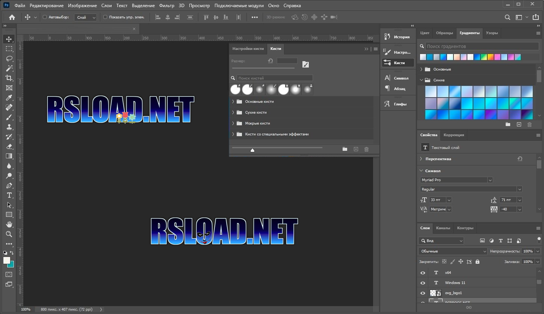This screenshot has height=314, width=544.
Task: Toggle visibility of the ovg_logo1 layer
Action: [423, 293]
